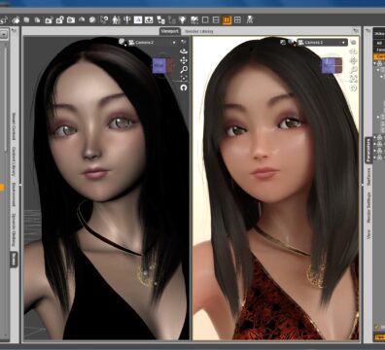Click the draw style sphere in left viewport
The width and height of the screenshot is (385, 350).
122,42
